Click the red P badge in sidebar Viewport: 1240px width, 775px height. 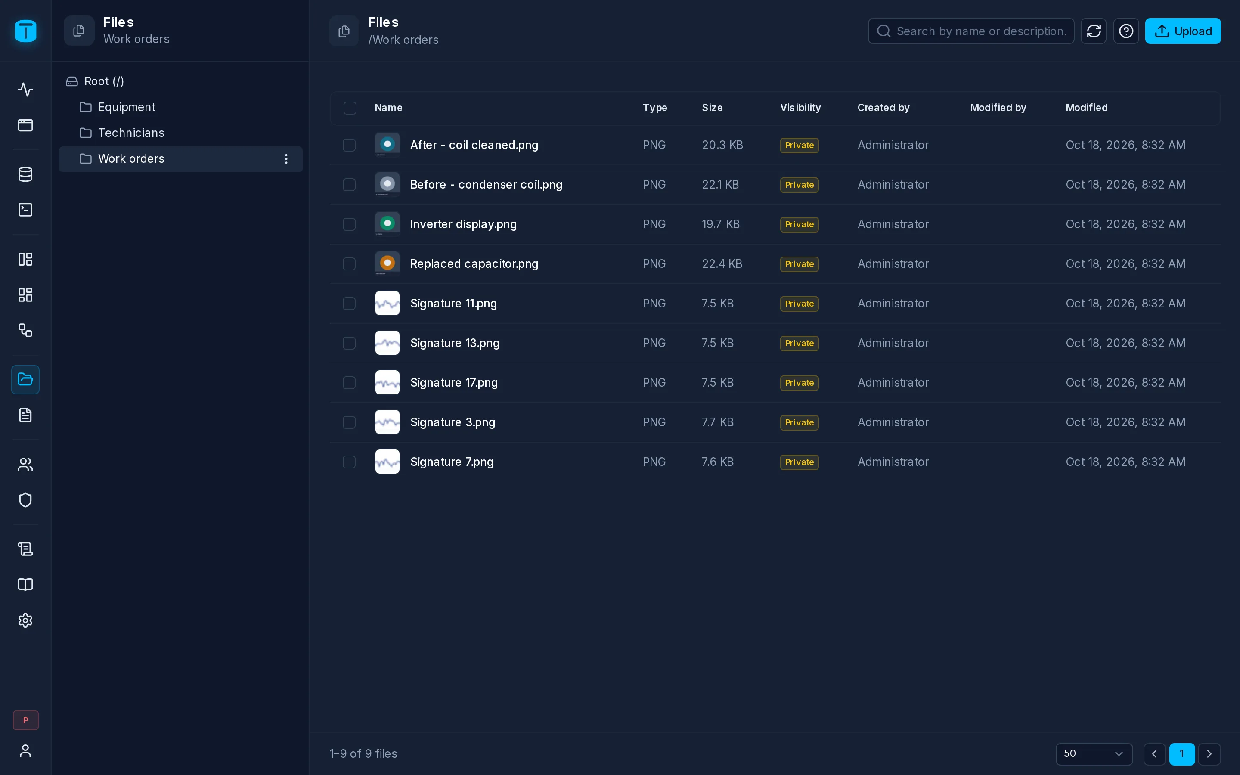[x=26, y=720]
